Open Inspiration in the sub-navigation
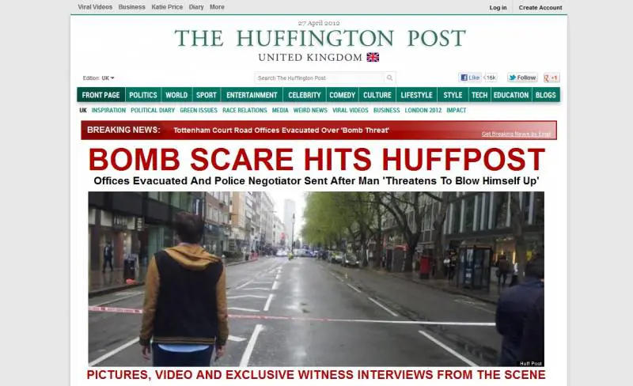Viewport: 633px width, 386px height. coord(108,110)
